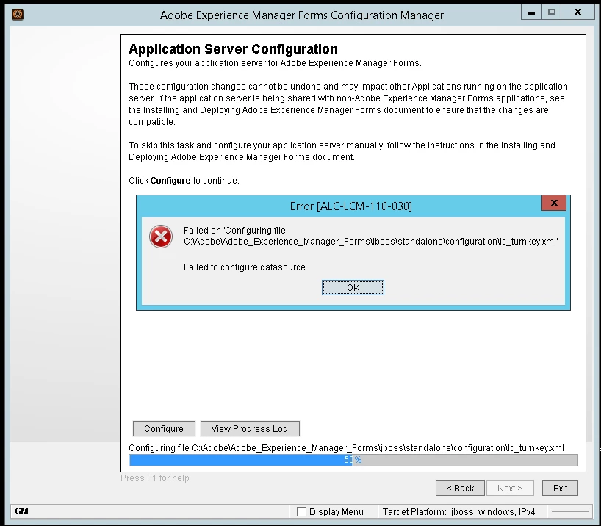Click the 'Configuring file' status line above progress bar
601x526 pixels.
[x=346, y=448]
